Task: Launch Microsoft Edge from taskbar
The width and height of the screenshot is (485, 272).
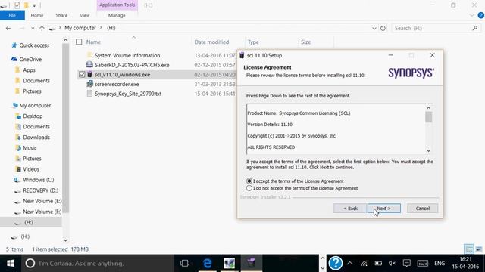Action: (207, 264)
